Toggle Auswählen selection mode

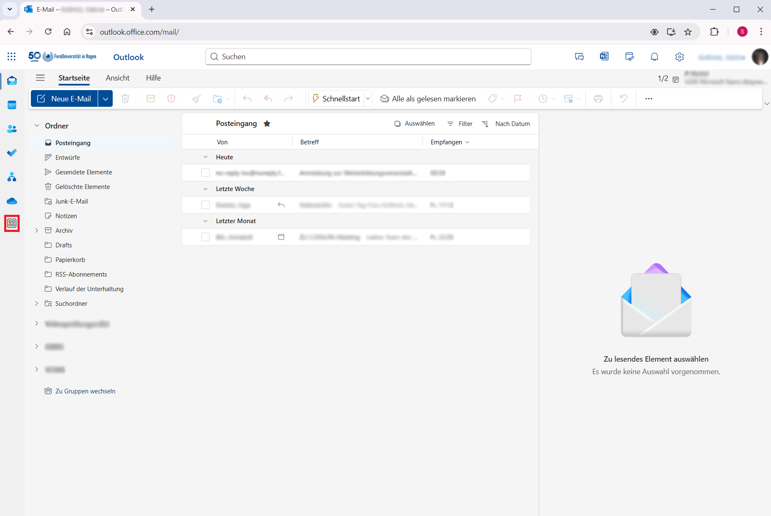(415, 123)
